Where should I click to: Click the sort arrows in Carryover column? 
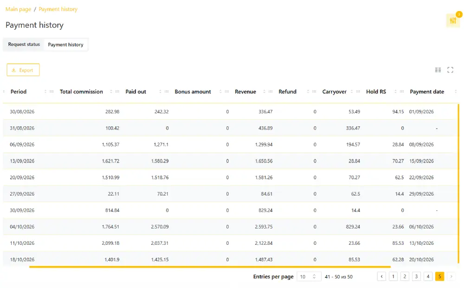(x=352, y=92)
